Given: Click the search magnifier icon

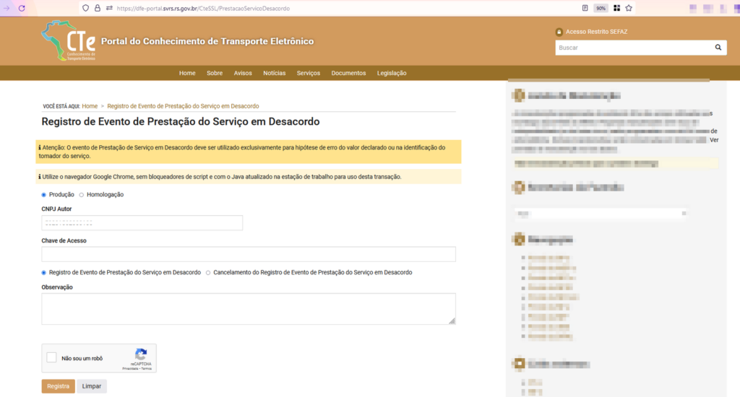Looking at the screenshot, I should 718,48.
